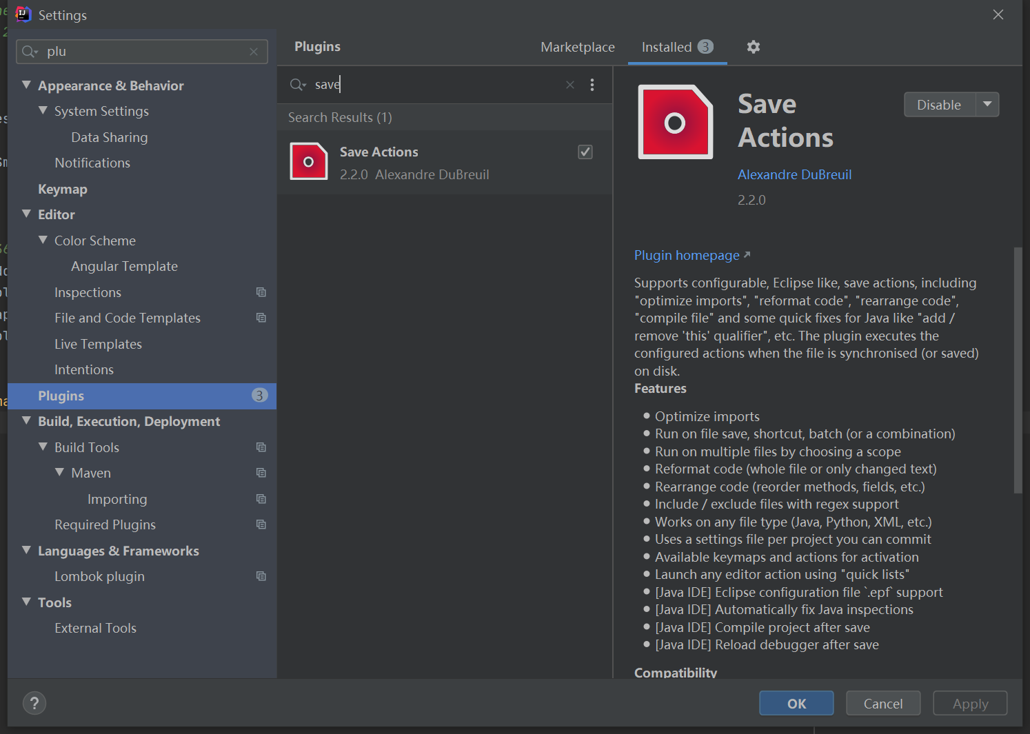1030x734 pixels.
Task: Clear the settings search field text
Action: click(x=254, y=52)
